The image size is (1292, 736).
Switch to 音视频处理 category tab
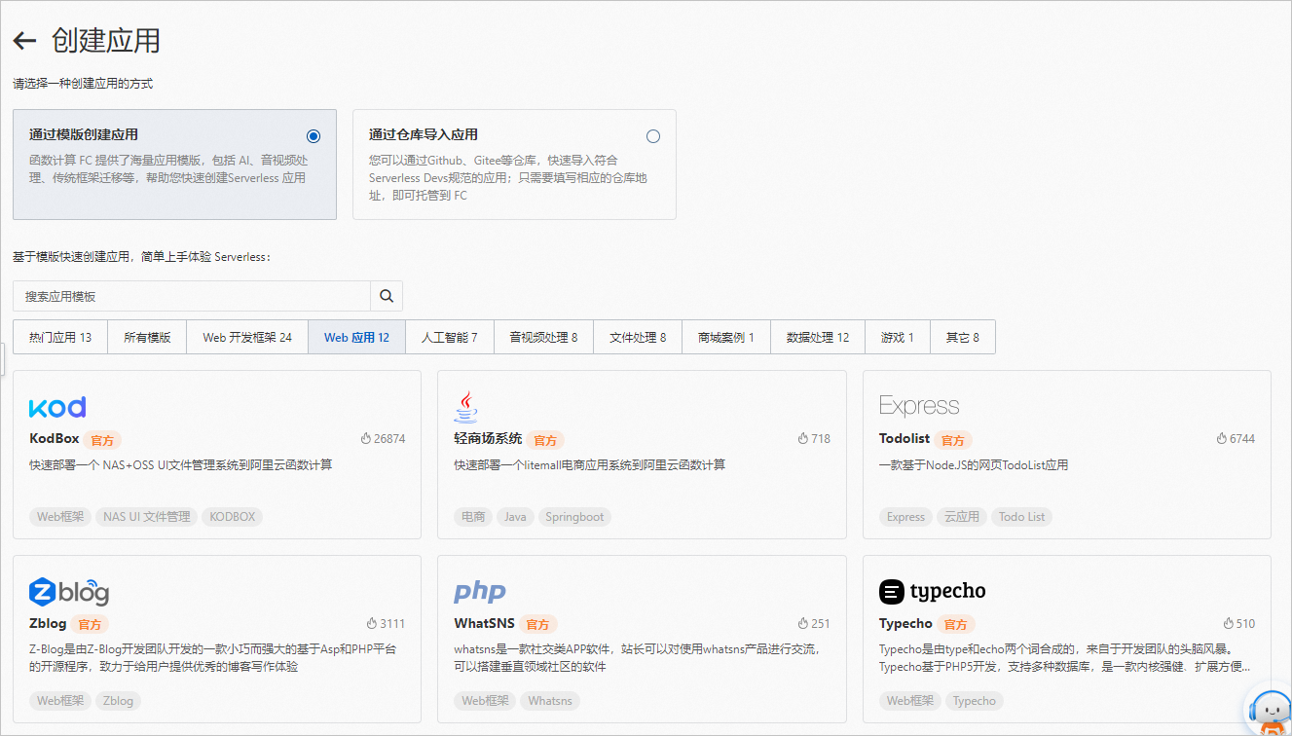tap(544, 336)
